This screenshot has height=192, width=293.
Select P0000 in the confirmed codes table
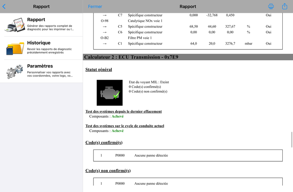(x=120, y=155)
